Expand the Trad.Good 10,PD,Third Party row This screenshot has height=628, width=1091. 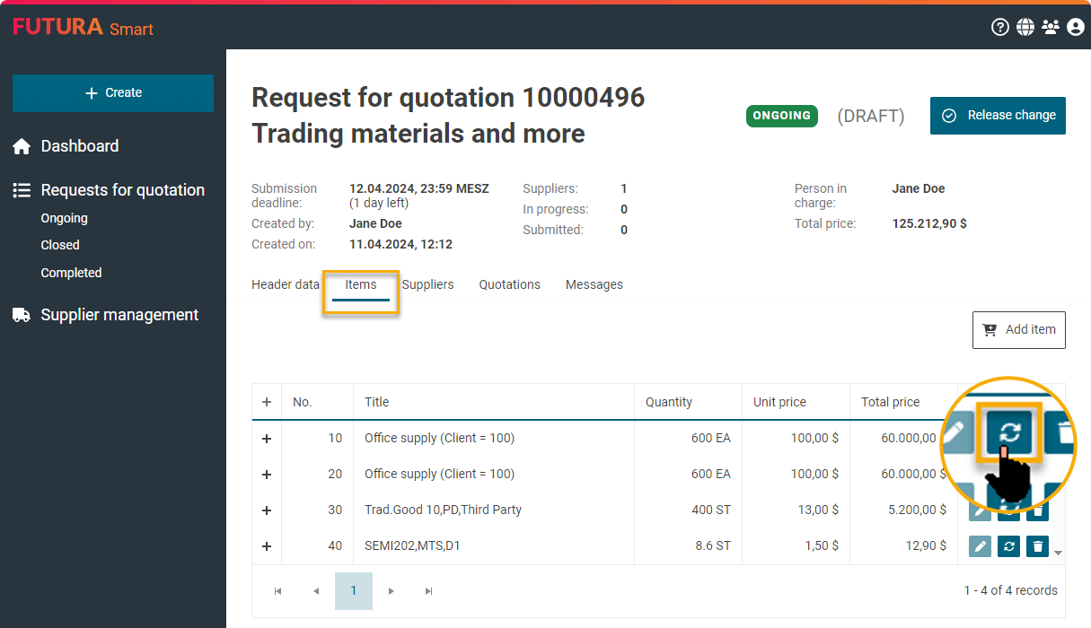point(267,510)
